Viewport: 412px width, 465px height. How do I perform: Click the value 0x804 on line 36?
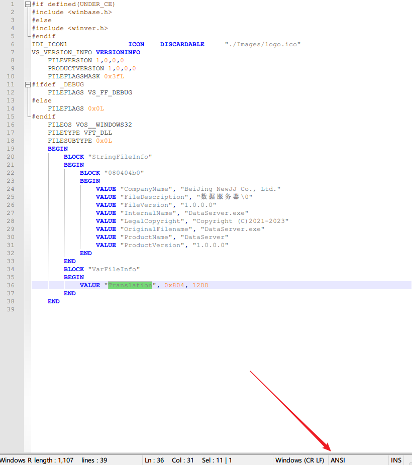(174, 285)
